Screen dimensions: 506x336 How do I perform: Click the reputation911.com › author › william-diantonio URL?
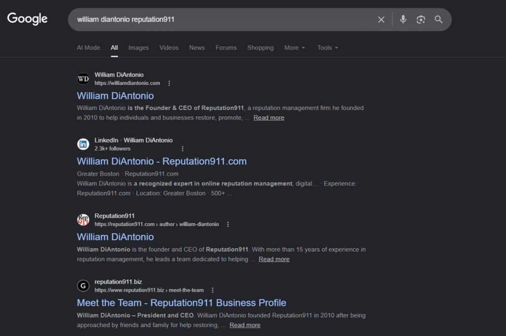[157, 224]
